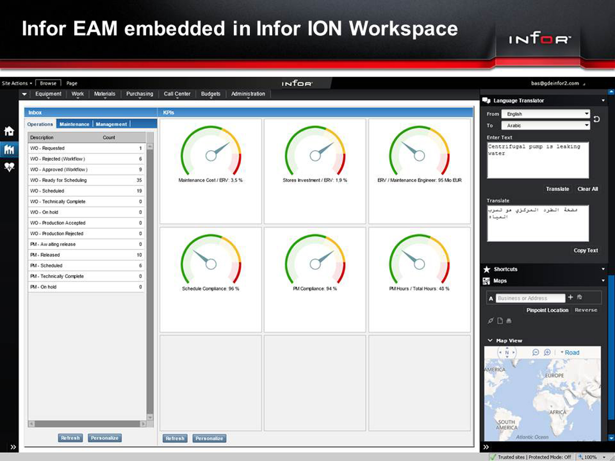This screenshot has width=615, height=461.
Task: Click the print icon below Pinpoint Location
Action: [x=509, y=321]
